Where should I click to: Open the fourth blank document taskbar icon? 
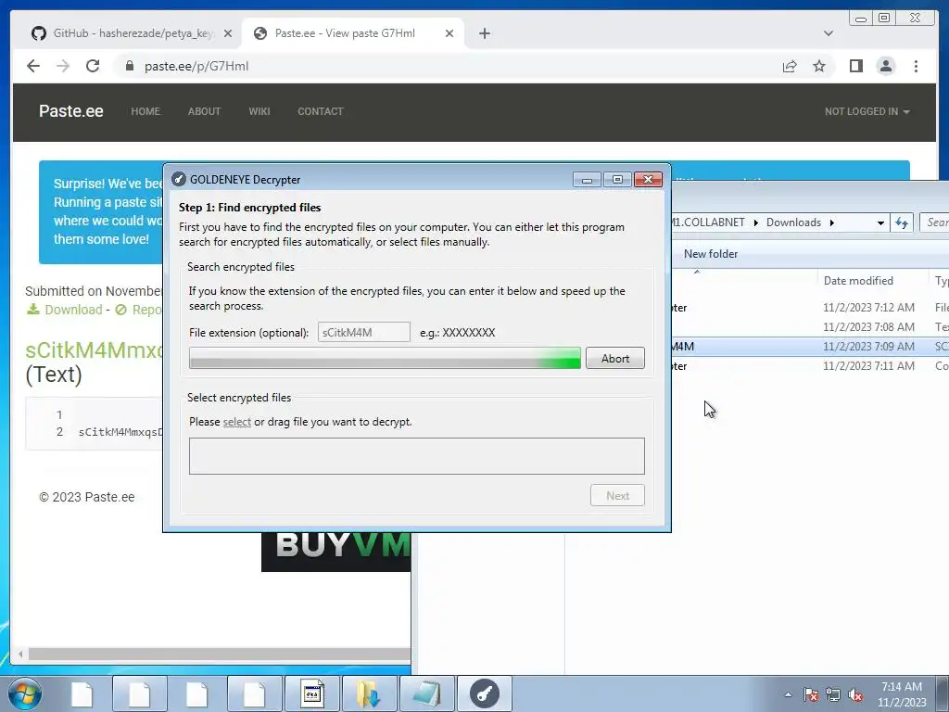254,693
